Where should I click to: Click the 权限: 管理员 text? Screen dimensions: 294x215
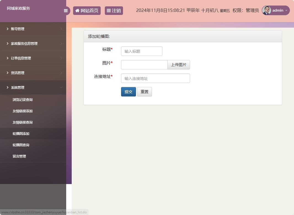tap(246, 10)
